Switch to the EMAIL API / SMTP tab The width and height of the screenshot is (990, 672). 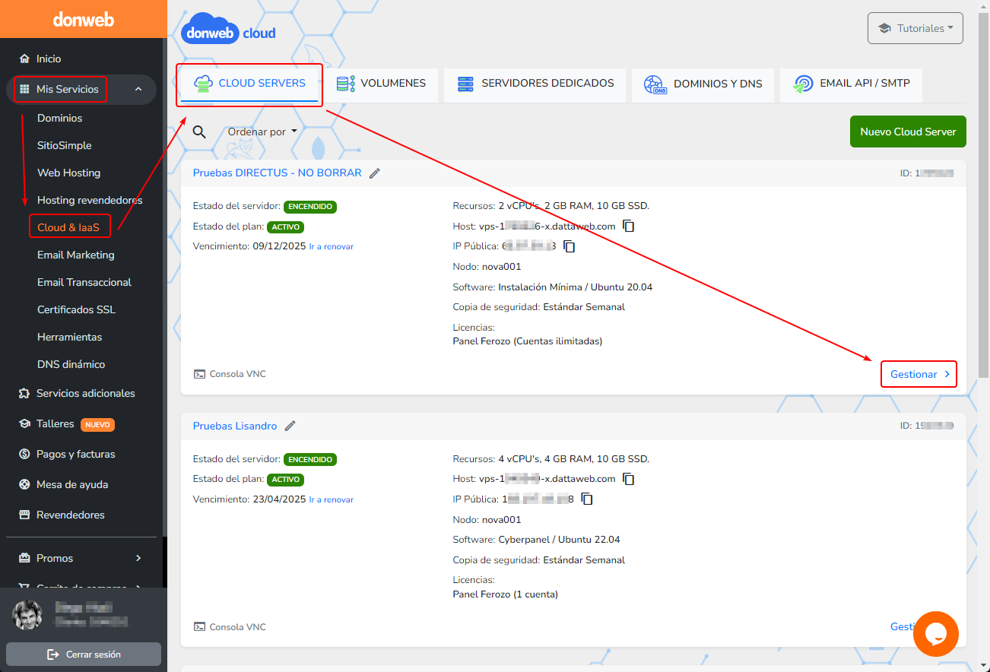[x=851, y=84]
